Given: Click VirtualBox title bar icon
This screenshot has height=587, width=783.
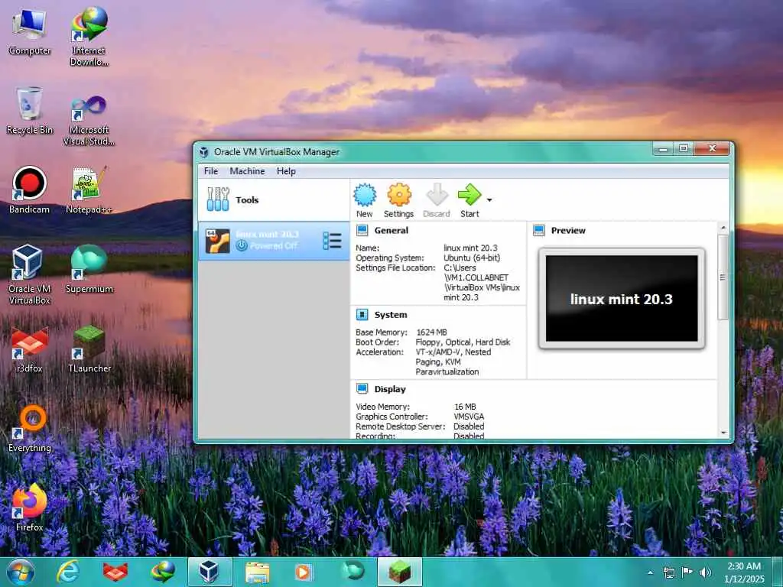Looking at the screenshot, I should click(x=203, y=152).
